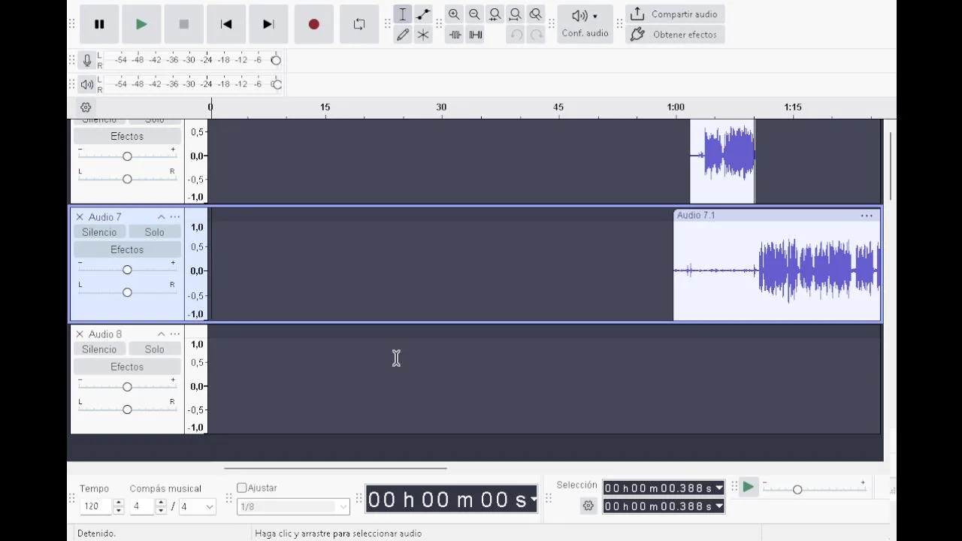Enable the Ajustar snap checkbox
The image size is (962, 541).
pos(242,488)
